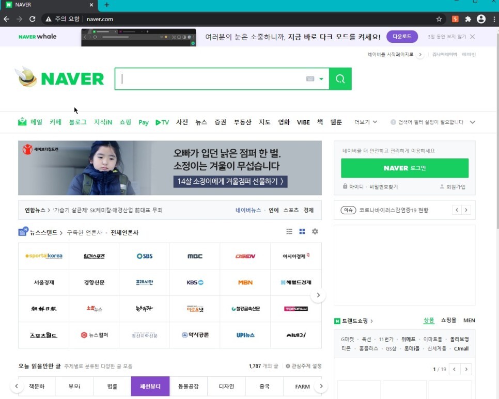This screenshot has height=399, width=499.
Task: Open 관심주제 설정 link
Action: [x=304, y=366]
